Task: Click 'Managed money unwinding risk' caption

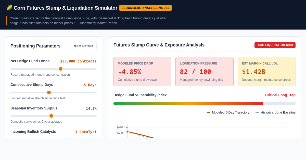Action: [201, 80]
